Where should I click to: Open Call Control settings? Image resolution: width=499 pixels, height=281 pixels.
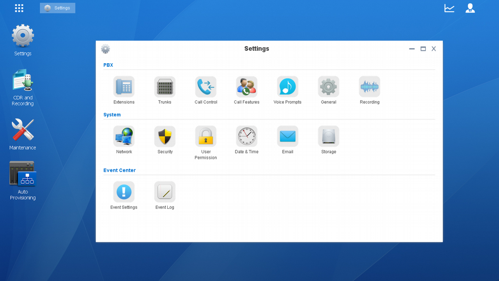click(x=206, y=87)
